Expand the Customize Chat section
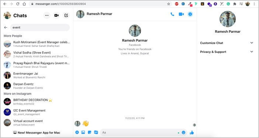Screen dimensions: 259x138 click(x=227, y=43)
